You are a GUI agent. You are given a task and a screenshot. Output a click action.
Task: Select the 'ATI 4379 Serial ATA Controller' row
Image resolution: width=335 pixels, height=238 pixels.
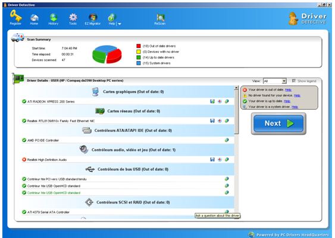(127, 212)
